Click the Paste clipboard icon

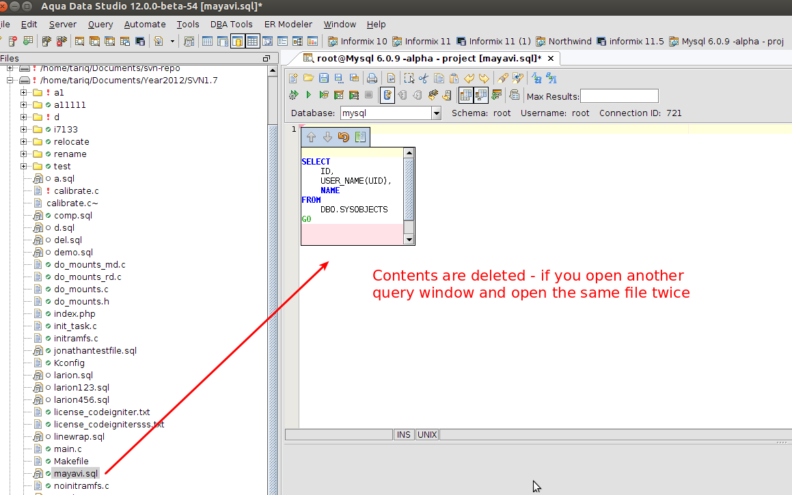[454, 79]
